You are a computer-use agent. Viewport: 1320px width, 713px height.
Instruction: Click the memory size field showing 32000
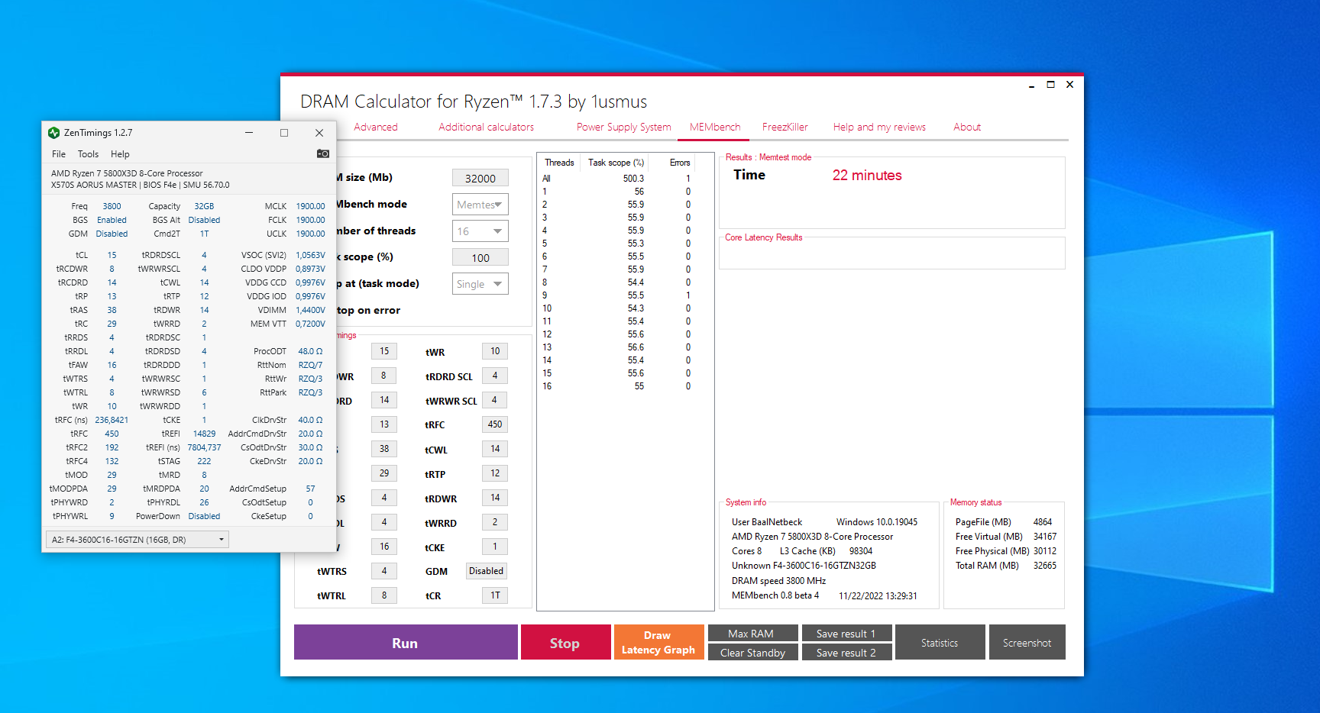pyautogui.click(x=480, y=178)
